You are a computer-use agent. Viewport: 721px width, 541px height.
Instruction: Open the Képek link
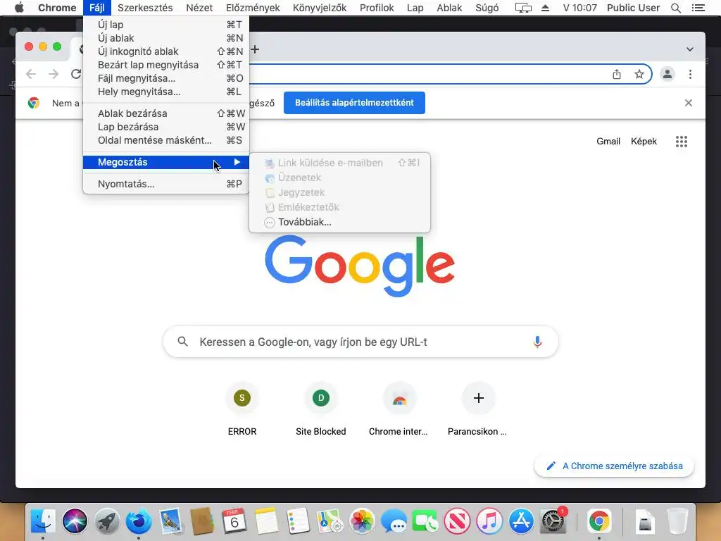[x=644, y=141]
